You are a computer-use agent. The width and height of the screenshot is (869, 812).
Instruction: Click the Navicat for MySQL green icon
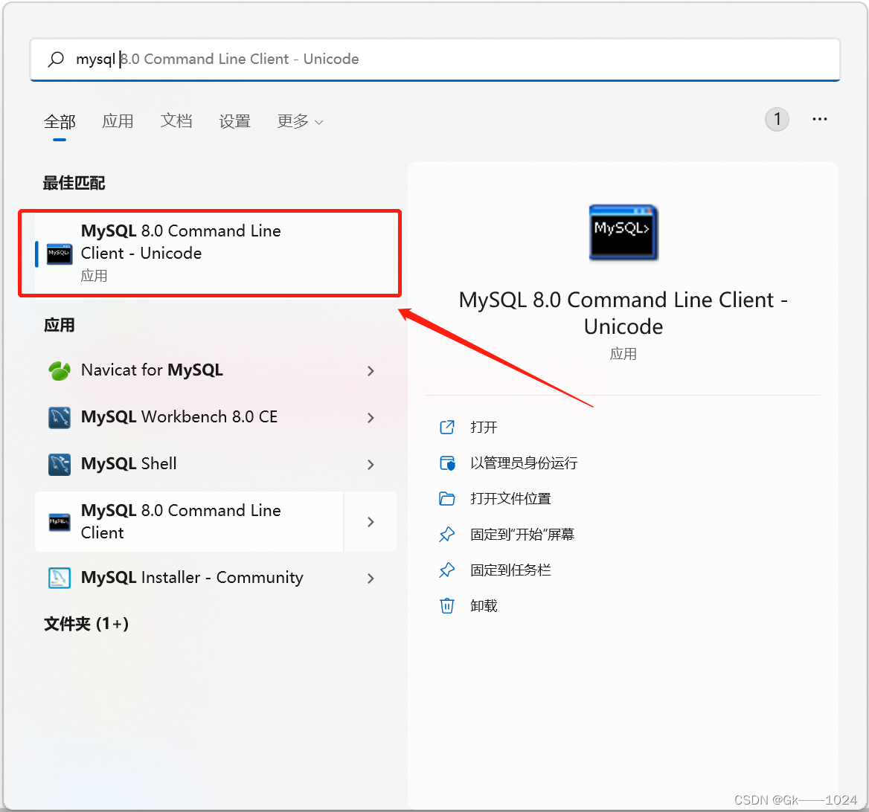[60, 370]
